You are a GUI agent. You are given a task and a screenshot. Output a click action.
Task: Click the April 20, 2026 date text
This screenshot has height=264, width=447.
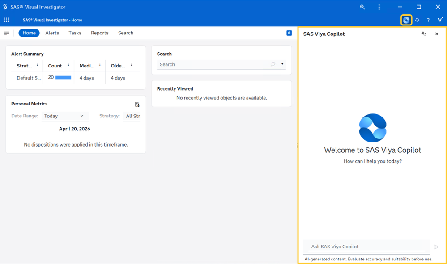[x=74, y=129]
